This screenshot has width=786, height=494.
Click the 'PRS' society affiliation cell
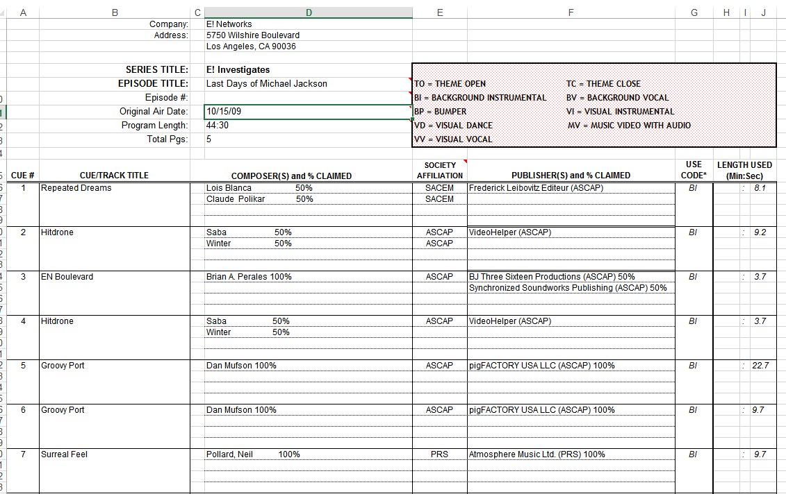point(440,454)
